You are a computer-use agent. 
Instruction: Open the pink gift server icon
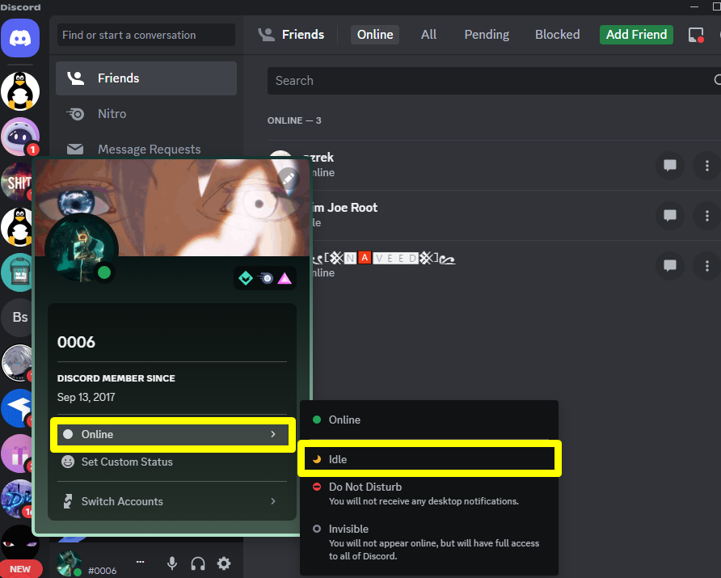click(x=18, y=454)
